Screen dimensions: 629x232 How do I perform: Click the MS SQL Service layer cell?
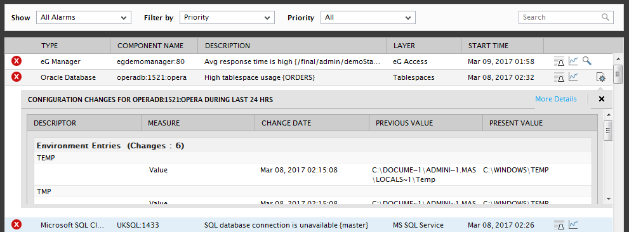tap(418, 225)
